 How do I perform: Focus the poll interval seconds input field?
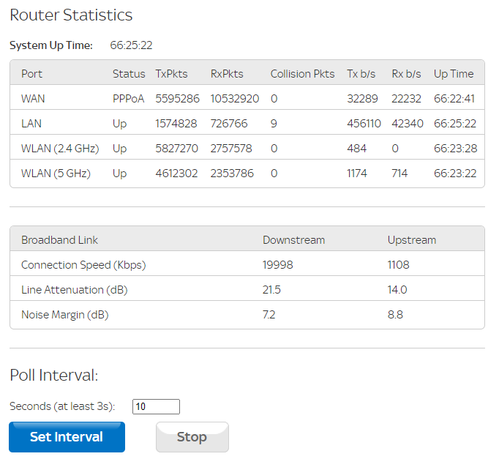pyautogui.click(x=156, y=406)
